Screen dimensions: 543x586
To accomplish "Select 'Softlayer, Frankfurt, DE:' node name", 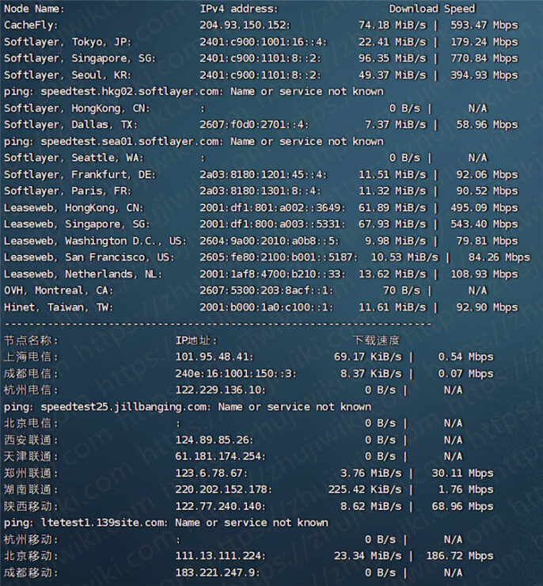I will [x=80, y=174].
